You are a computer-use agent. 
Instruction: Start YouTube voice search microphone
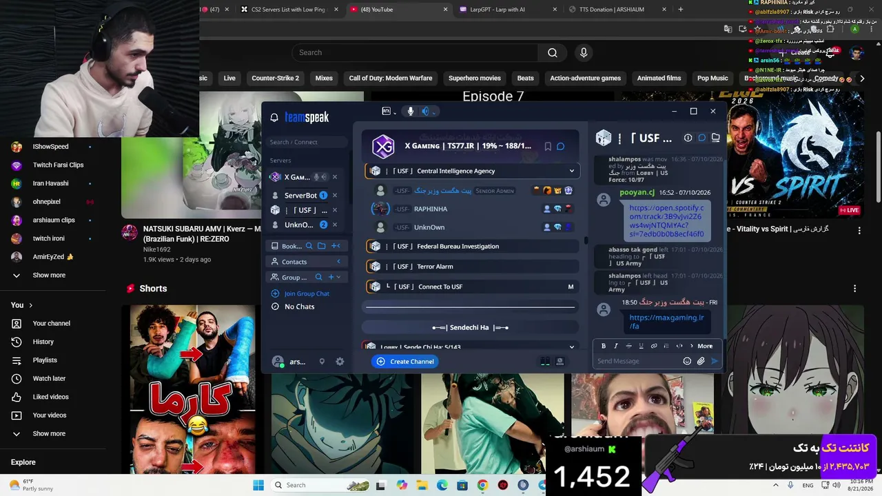point(584,53)
